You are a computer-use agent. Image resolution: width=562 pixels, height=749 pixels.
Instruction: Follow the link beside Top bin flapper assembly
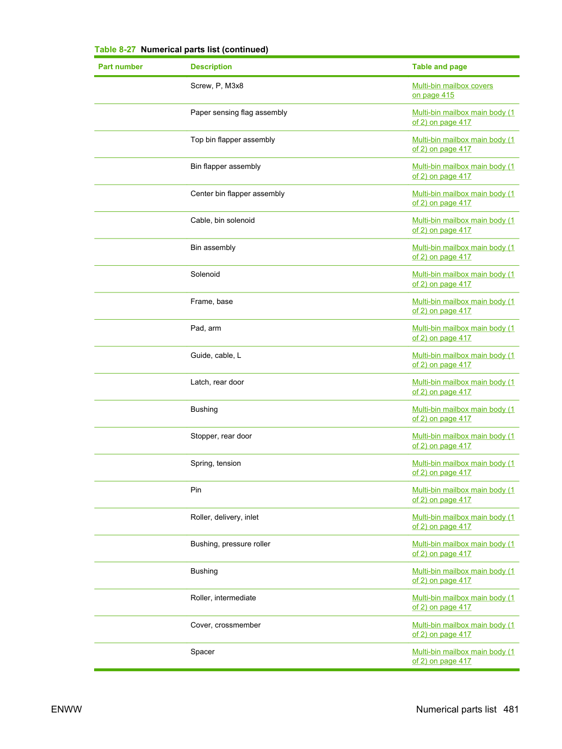point(463,144)
